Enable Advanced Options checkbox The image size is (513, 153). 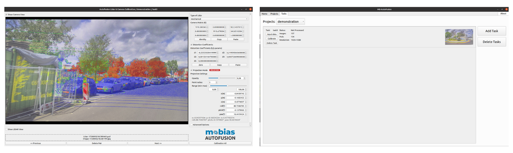coord(191,125)
